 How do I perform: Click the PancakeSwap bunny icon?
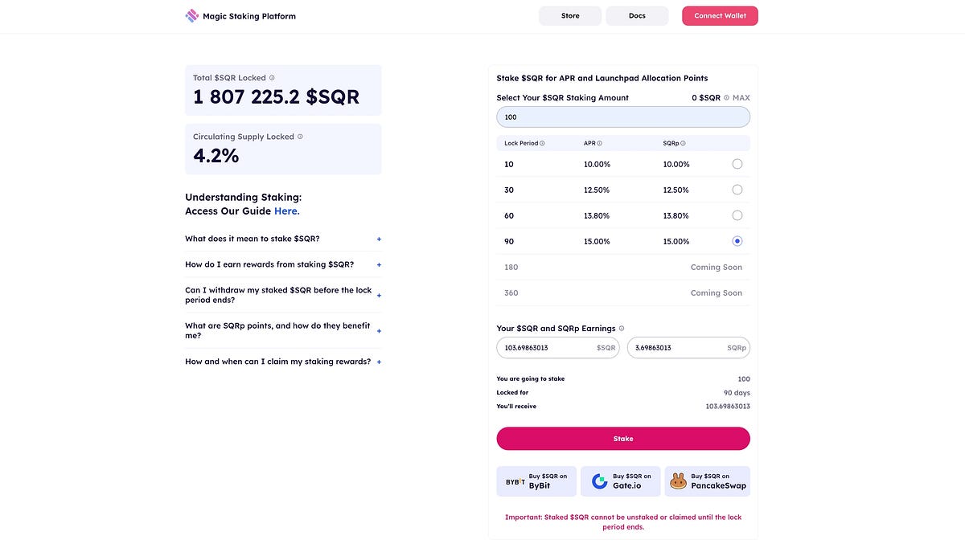(678, 481)
